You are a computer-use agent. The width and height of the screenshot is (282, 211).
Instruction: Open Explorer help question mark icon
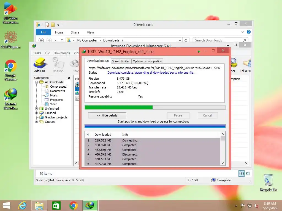click(x=249, y=32)
